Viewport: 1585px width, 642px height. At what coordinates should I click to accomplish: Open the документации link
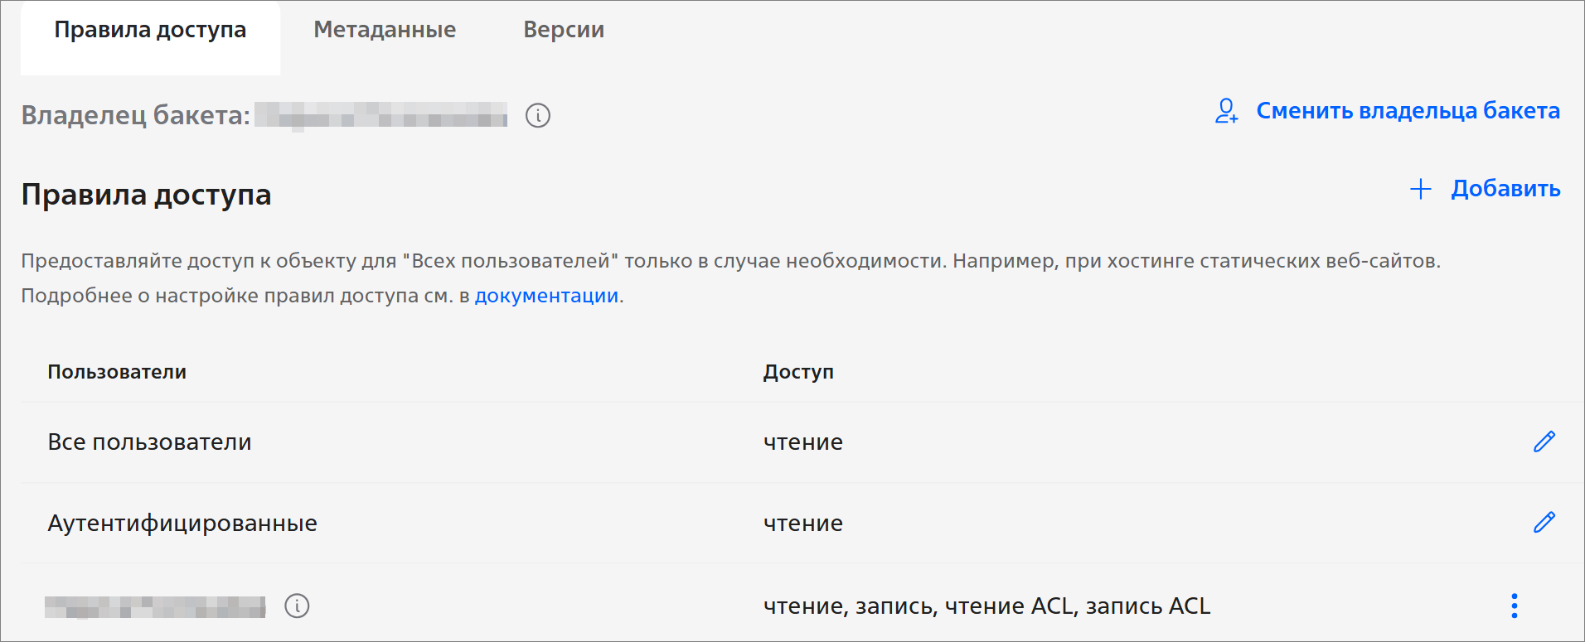[546, 296]
